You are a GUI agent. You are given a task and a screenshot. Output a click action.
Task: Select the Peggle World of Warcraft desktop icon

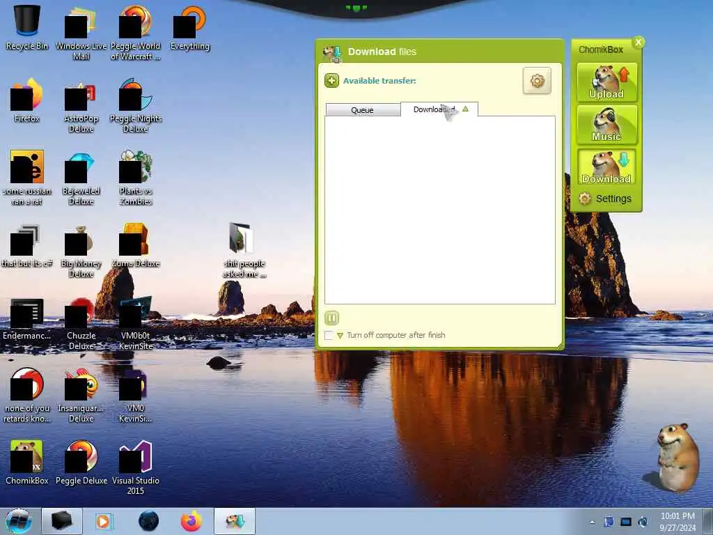pos(136,33)
